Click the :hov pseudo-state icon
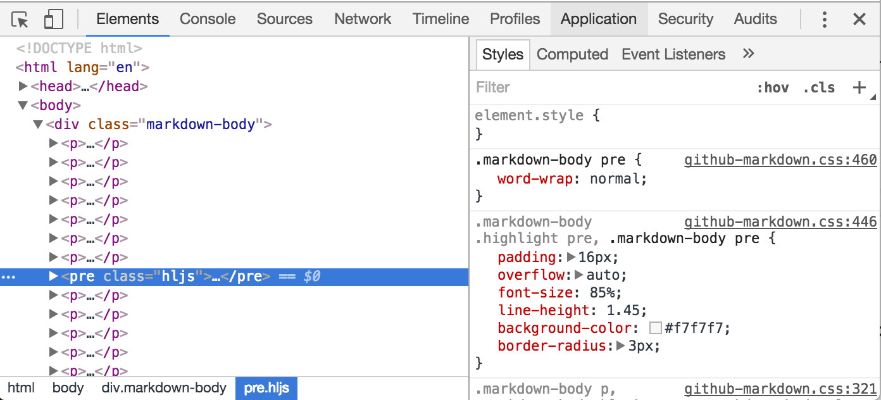The image size is (881, 400). [x=773, y=87]
